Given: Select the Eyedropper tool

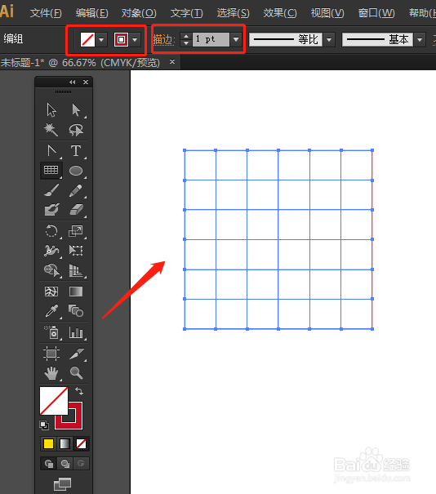Looking at the screenshot, I should 51,311.
